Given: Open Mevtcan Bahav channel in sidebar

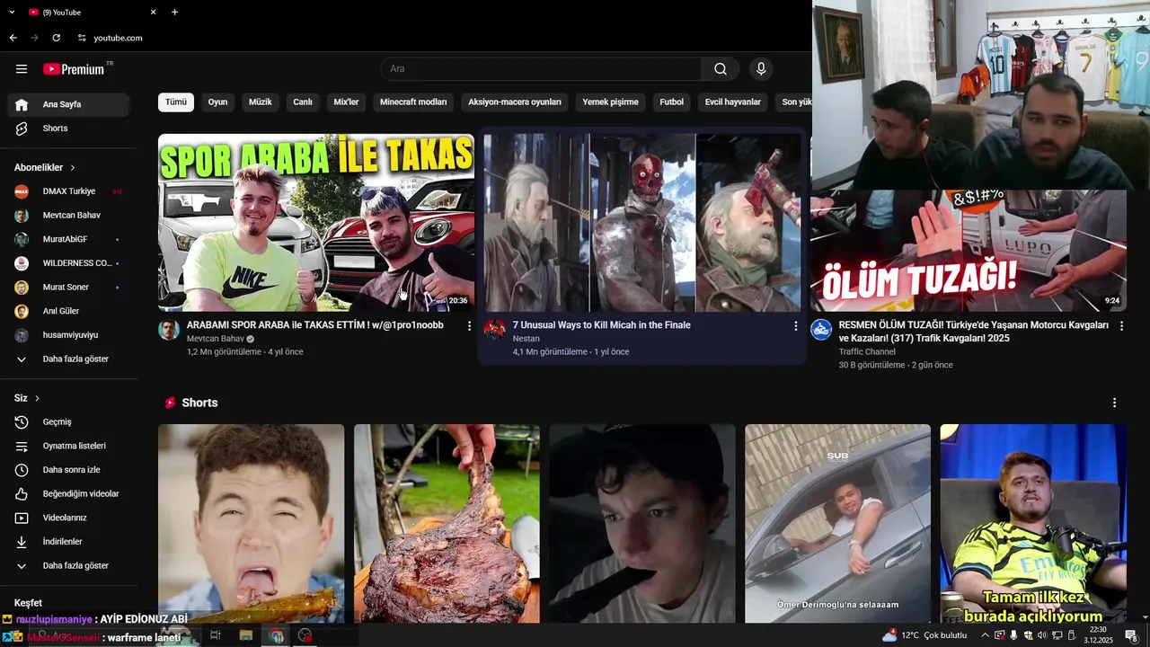Looking at the screenshot, I should click(x=68, y=216).
